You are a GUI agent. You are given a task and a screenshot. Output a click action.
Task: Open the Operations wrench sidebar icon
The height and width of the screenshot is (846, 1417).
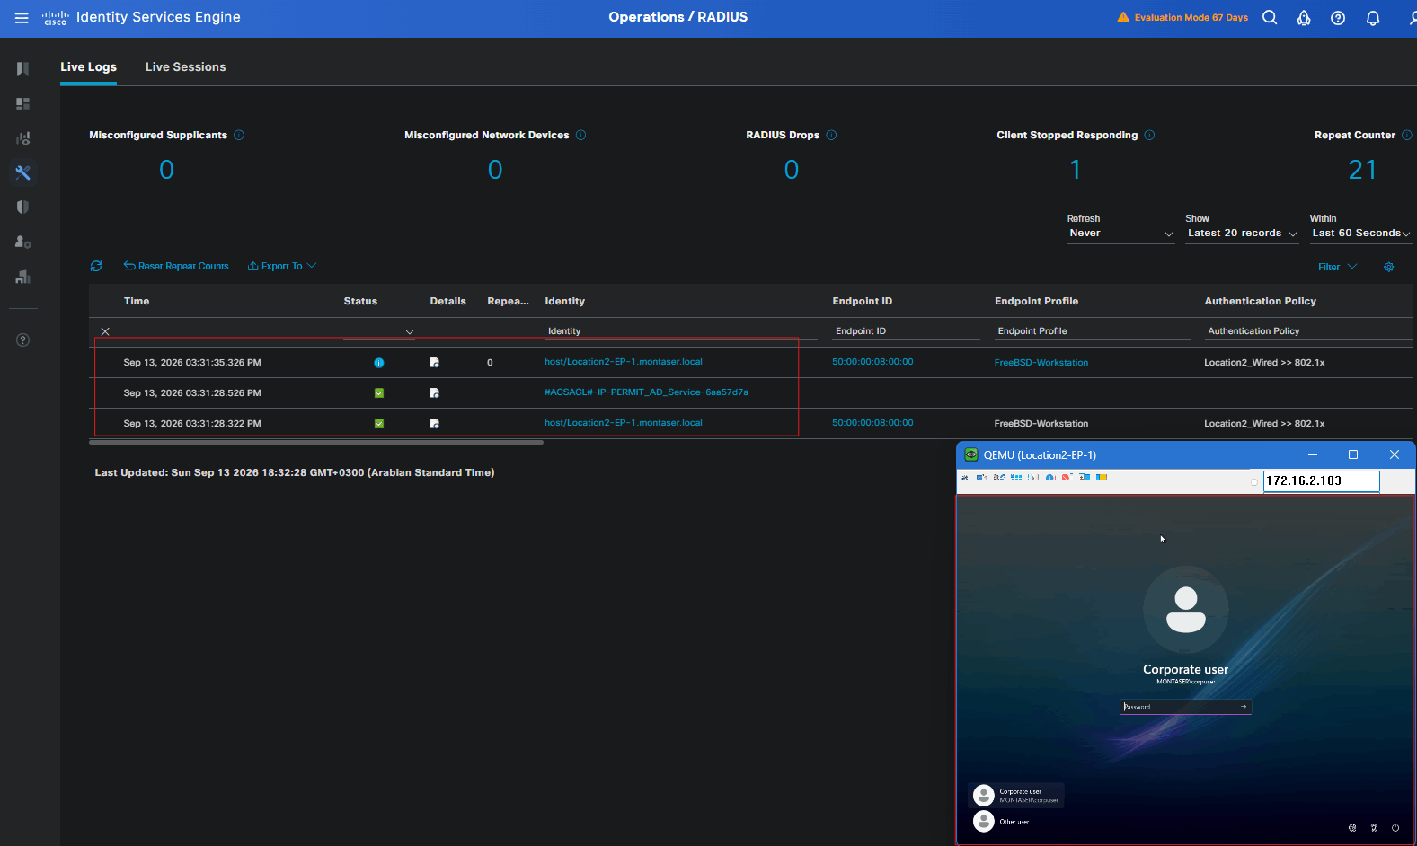pos(23,172)
